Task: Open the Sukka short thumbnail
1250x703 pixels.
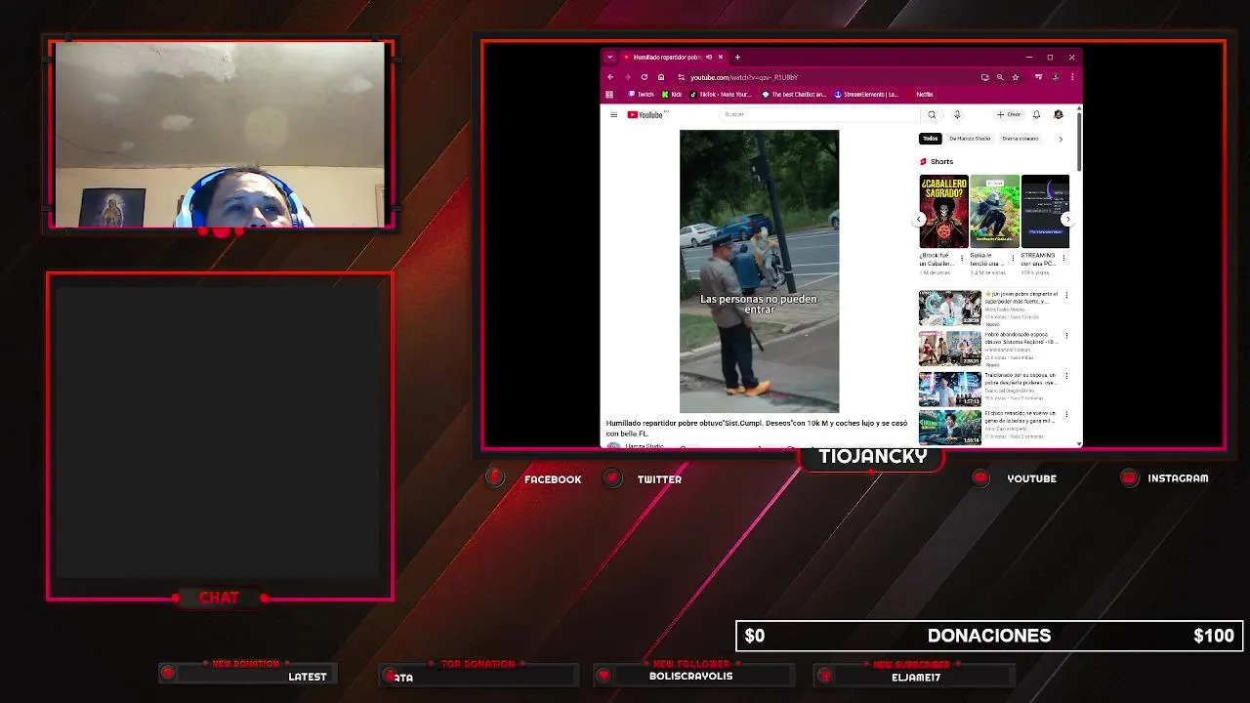Action: click(994, 211)
